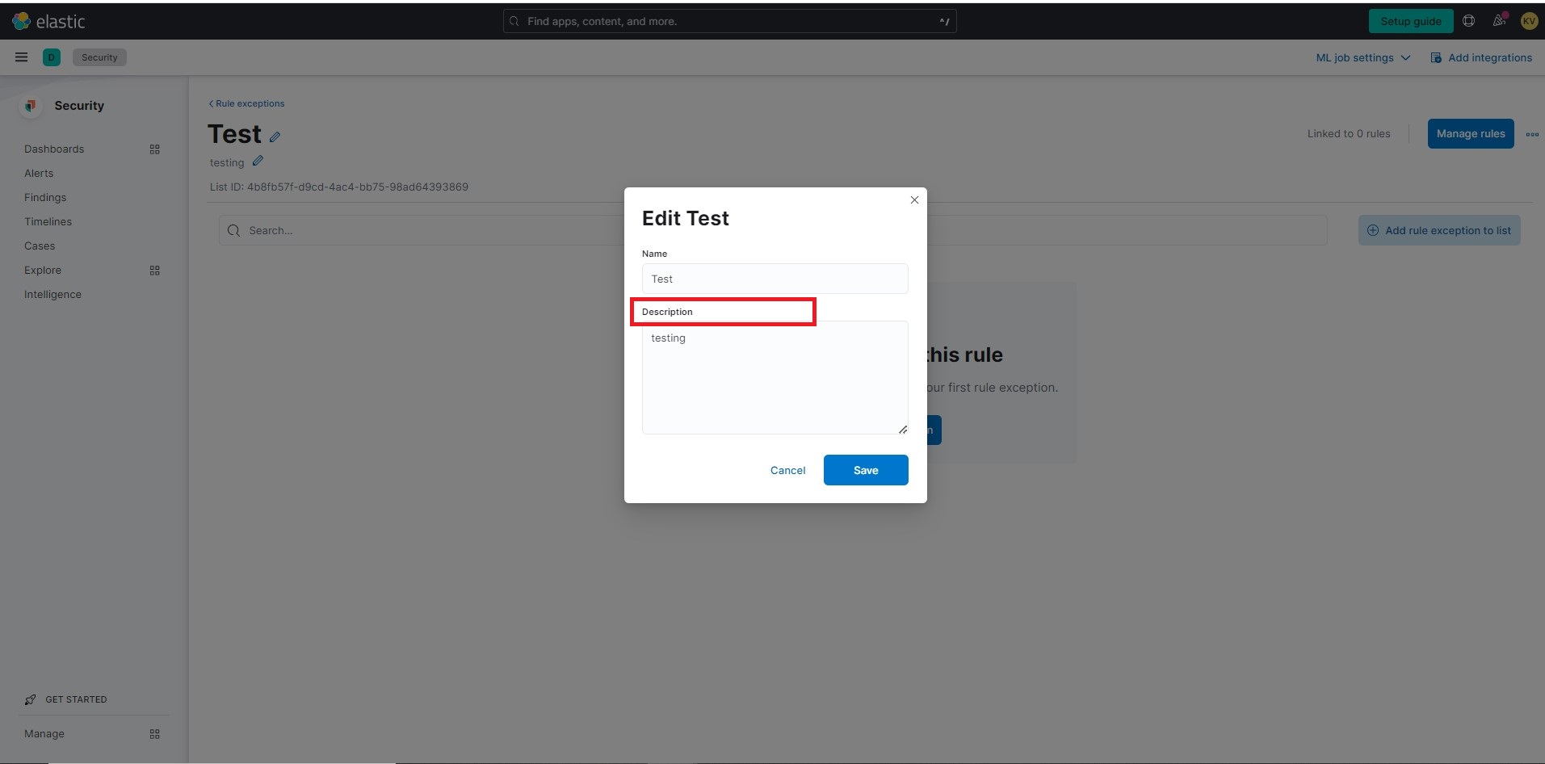
Task: Expand the Dashboards grid panel
Action: click(155, 149)
